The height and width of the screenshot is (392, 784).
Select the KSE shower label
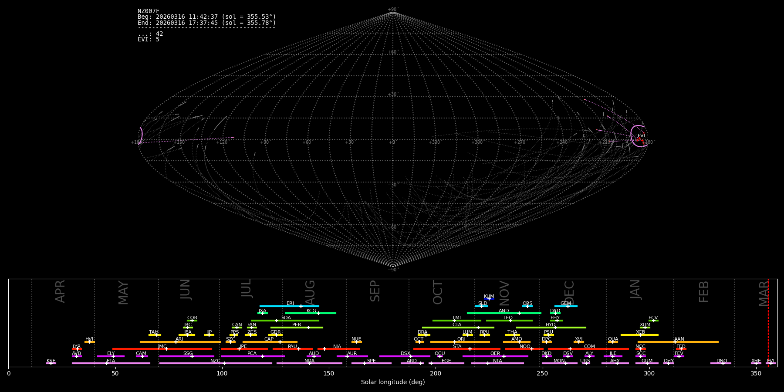point(51,361)
